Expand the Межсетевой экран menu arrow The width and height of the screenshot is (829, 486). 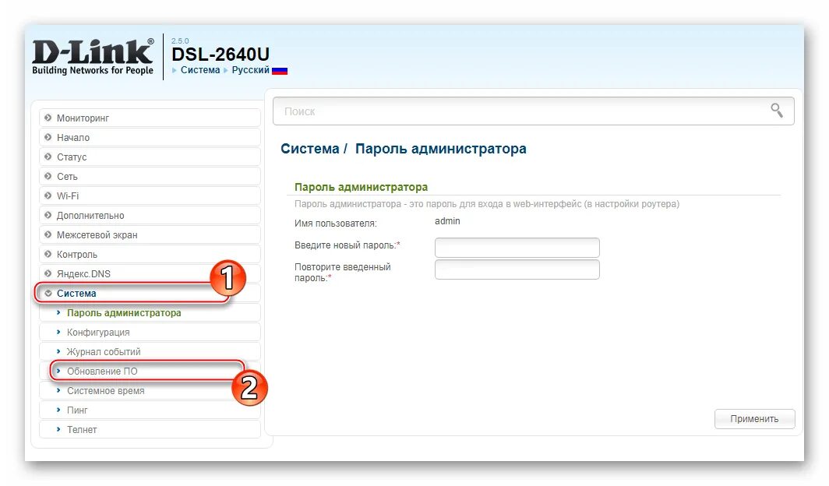coord(48,235)
